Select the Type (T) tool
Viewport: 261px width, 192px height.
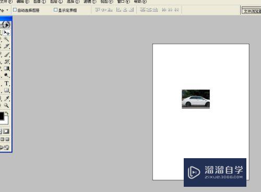pos(7,83)
